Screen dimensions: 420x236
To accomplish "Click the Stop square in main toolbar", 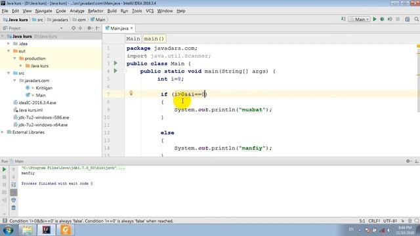I will tap(398, 19).
